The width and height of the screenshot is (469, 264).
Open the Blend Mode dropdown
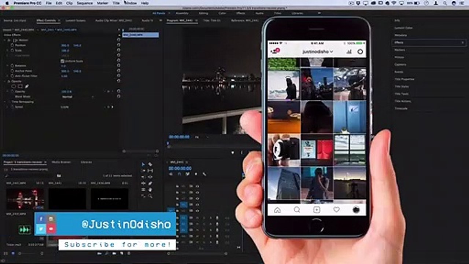point(78,97)
